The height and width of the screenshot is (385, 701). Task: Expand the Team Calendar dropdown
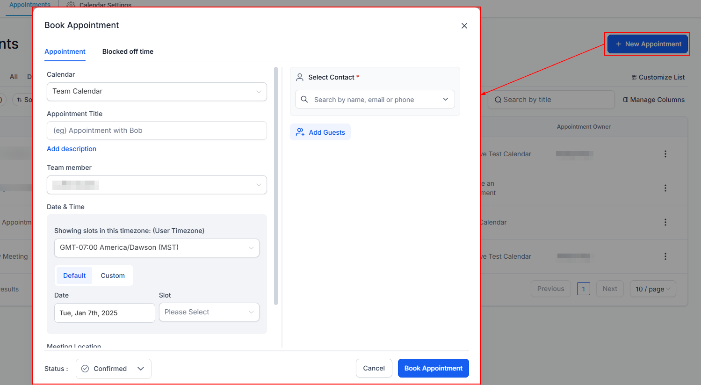coord(157,92)
